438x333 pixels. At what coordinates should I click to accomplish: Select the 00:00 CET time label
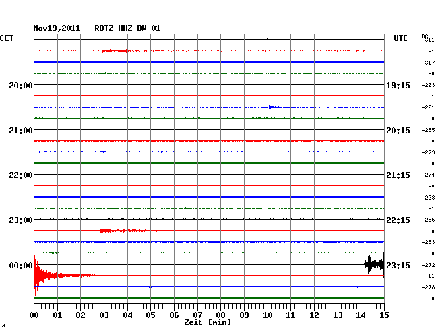coord(21,265)
